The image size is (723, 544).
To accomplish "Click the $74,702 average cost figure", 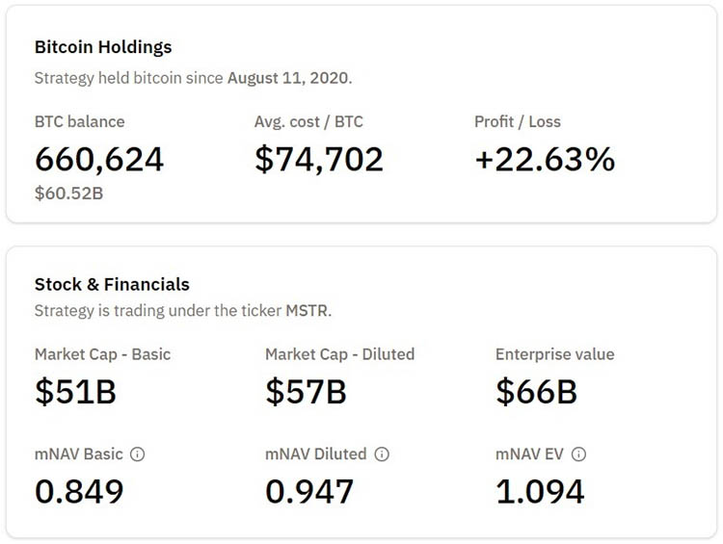I will pos(319,159).
